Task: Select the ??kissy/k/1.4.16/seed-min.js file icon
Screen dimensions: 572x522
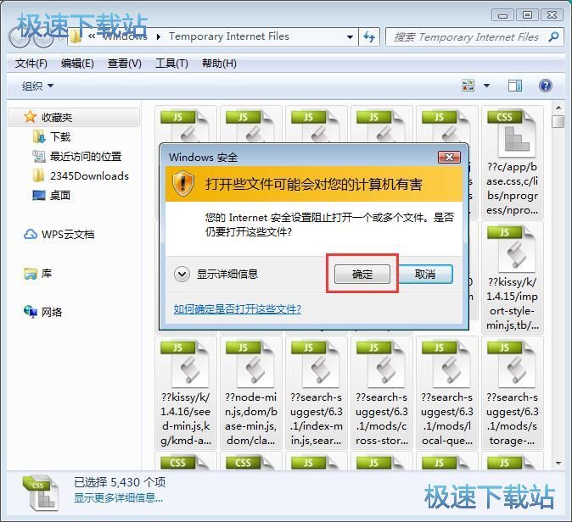Action: 185,364
